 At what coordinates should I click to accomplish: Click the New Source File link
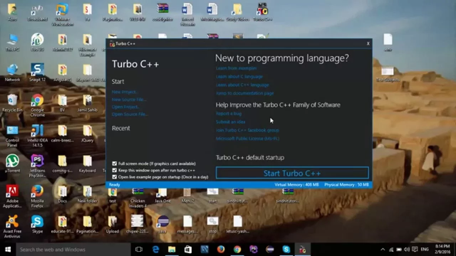129,100
